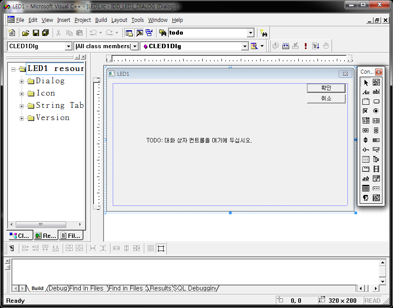Select the Progress bar control tool
393x308 pixels.
[376, 140]
